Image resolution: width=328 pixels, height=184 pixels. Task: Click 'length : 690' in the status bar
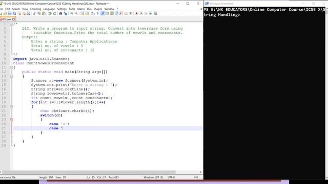[x=46, y=177]
